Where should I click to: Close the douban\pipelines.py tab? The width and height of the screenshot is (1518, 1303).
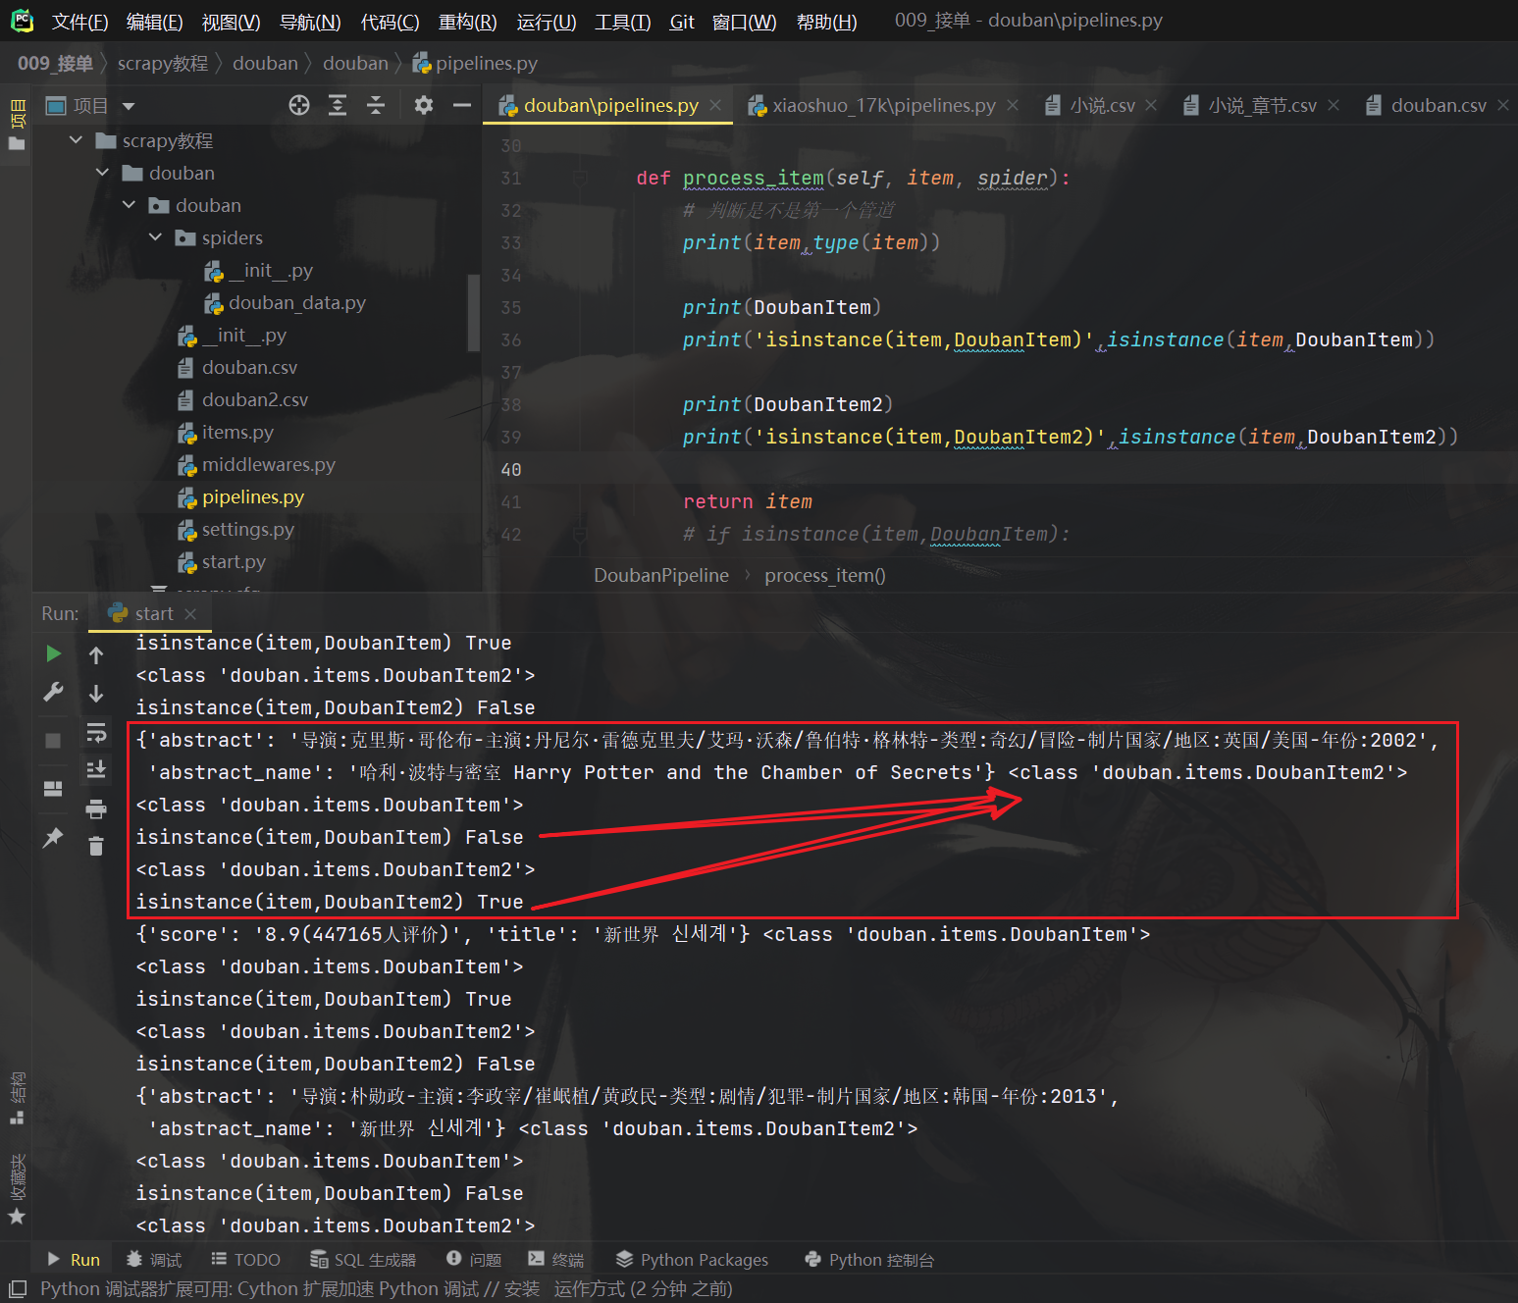(x=715, y=105)
